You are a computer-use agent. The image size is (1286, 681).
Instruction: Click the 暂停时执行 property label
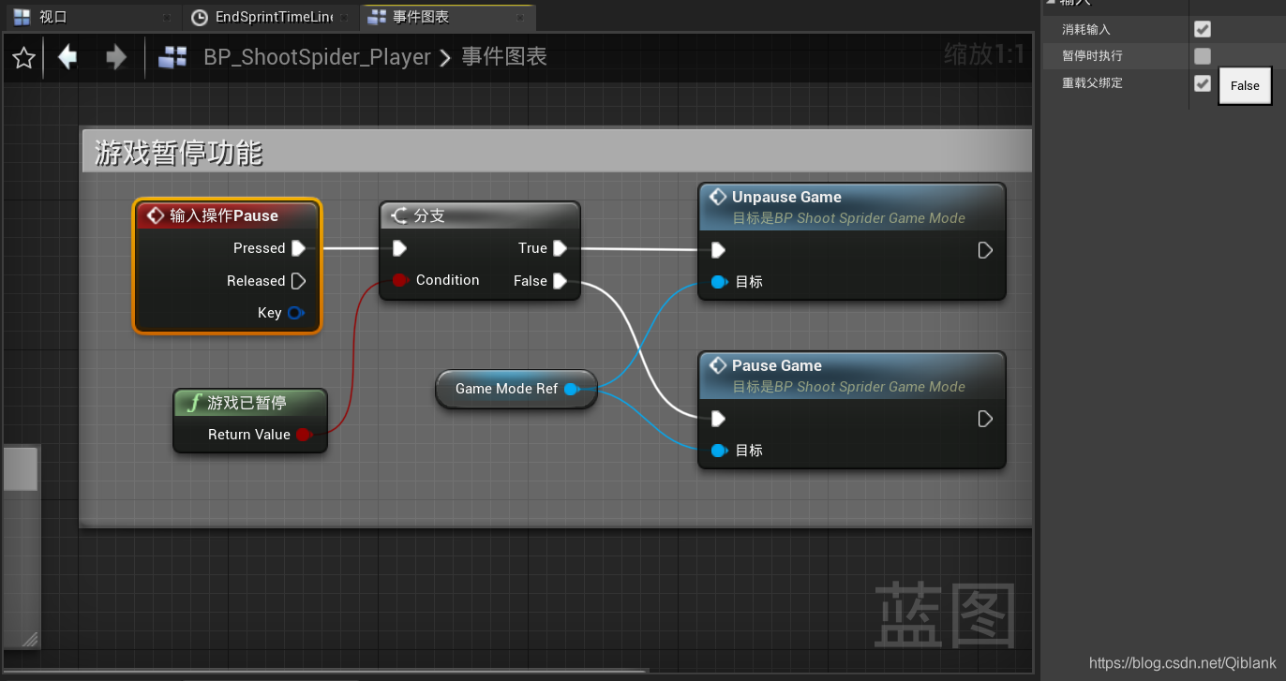[x=1092, y=56]
